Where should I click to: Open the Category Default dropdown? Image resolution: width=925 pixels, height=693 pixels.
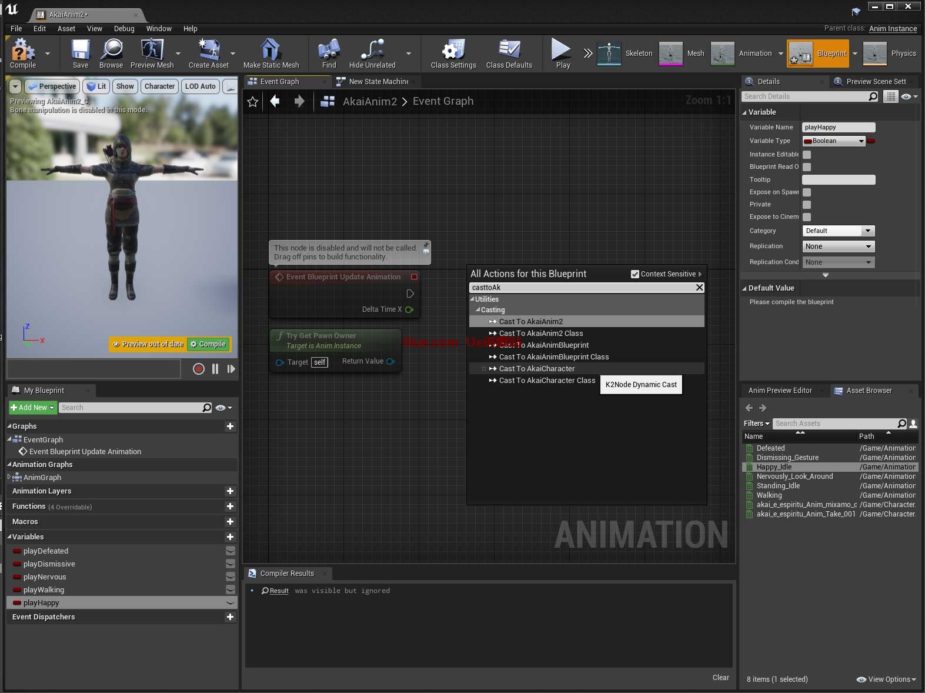(x=838, y=231)
